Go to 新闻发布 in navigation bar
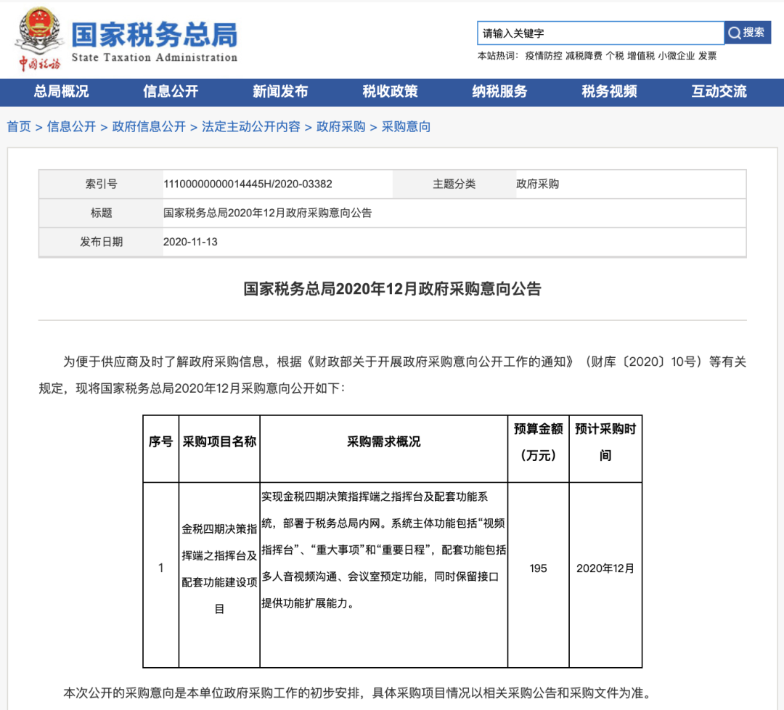This screenshot has height=710, width=784. point(280,91)
